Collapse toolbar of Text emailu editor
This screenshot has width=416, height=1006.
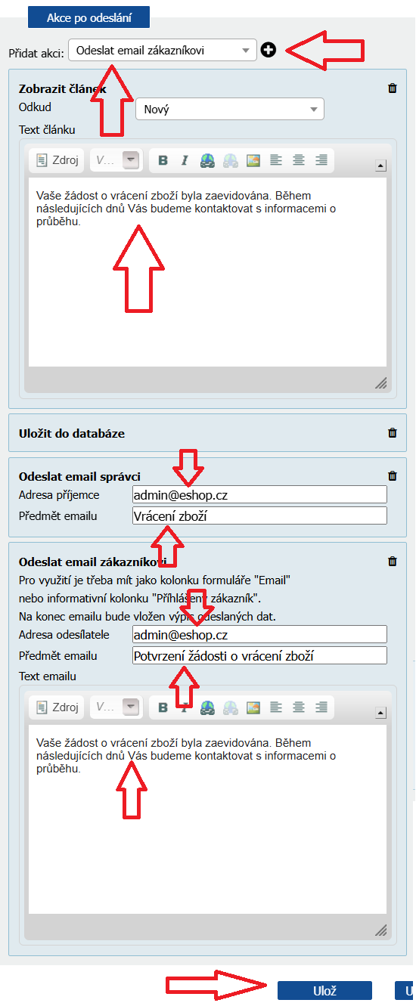coord(380,713)
